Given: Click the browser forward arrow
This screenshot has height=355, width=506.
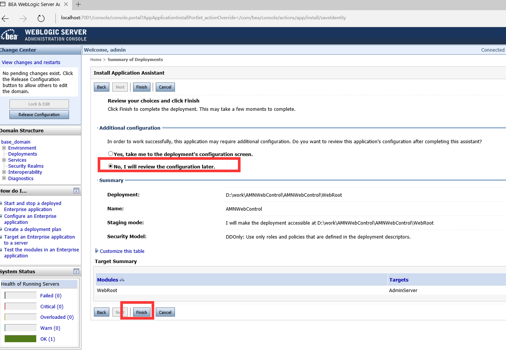Looking at the screenshot, I should [23, 18].
